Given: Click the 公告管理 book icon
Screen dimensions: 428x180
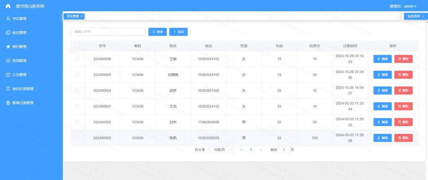Looking at the screenshot, I should [x=8, y=75].
